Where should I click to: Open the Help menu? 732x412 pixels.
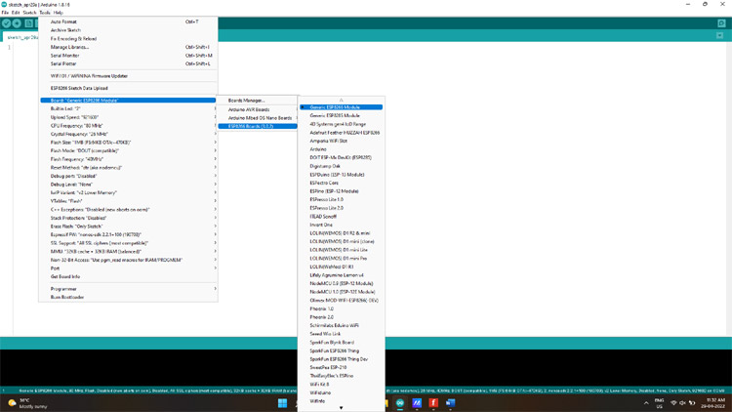click(58, 13)
